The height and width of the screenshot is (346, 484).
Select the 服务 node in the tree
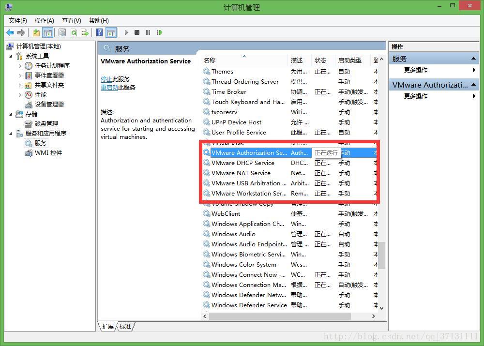tap(40, 143)
